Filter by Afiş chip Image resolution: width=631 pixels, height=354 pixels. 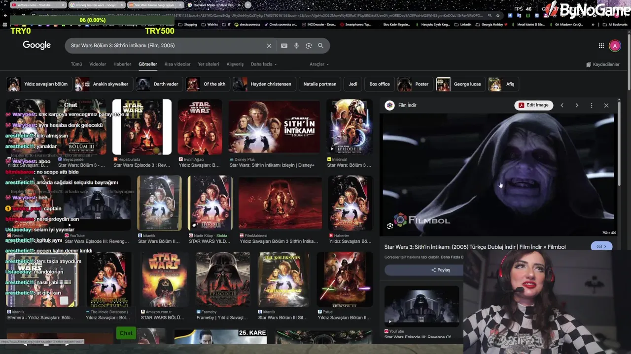pos(504,84)
